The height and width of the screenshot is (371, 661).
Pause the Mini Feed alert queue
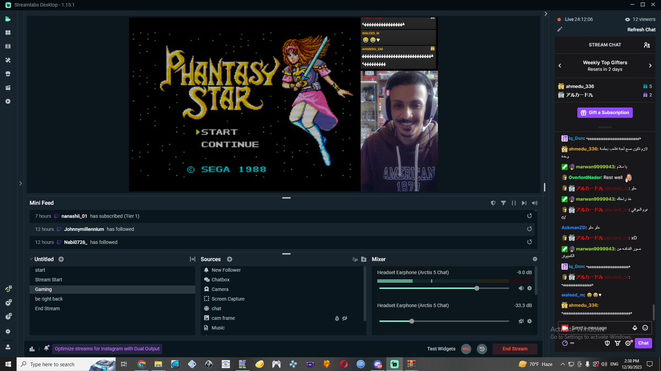point(513,203)
